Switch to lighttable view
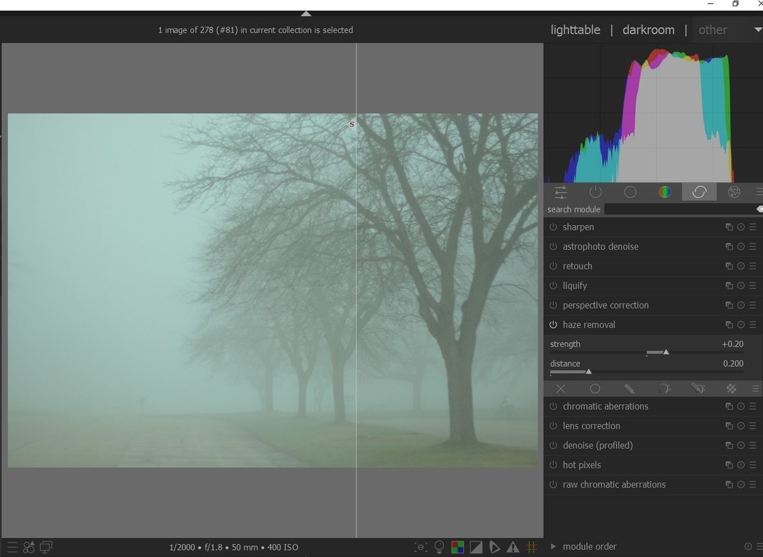763x557 pixels. coord(575,30)
